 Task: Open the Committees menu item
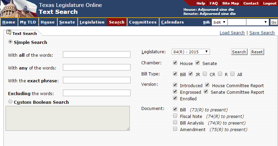tap(142, 22)
